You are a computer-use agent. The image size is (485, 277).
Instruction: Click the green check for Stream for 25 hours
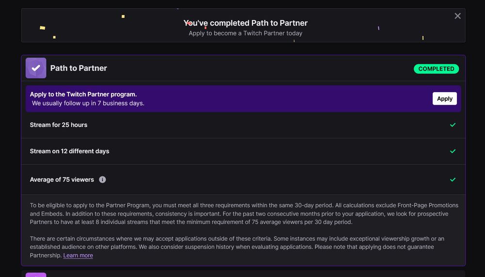pyautogui.click(x=453, y=125)
